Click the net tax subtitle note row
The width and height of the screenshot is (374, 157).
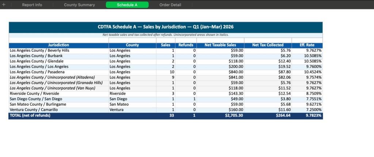[165, 35]
